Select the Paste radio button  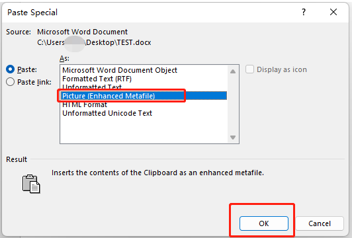(x=11, y=69)
